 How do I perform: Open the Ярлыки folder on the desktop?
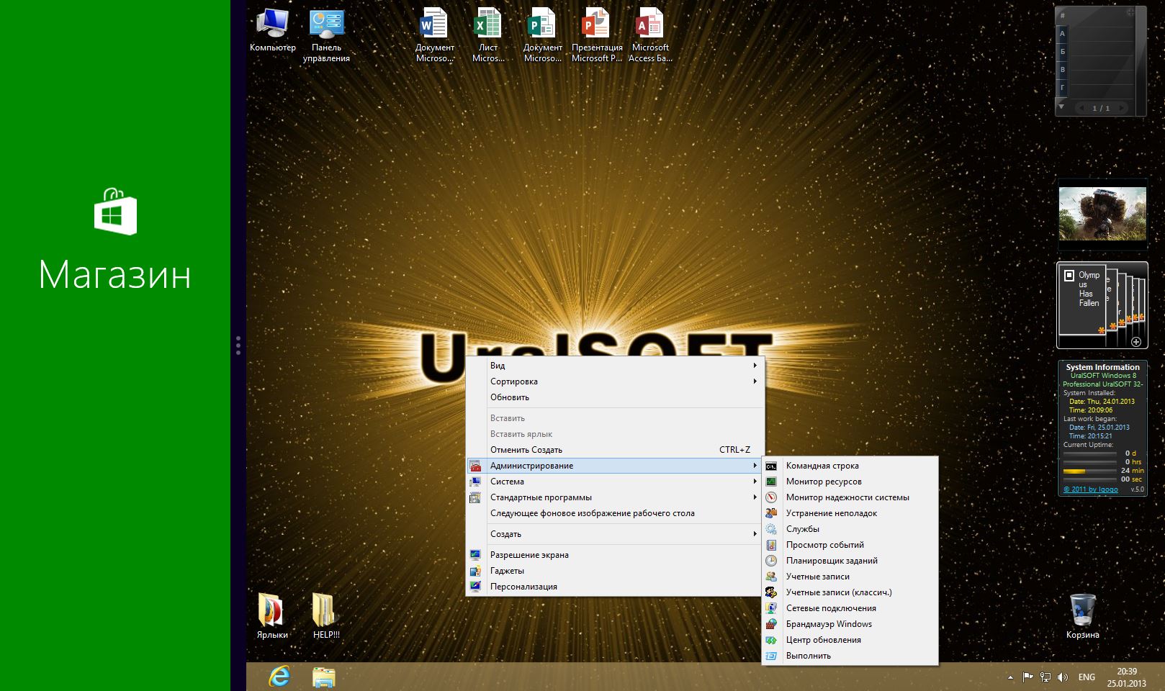pyautogui.click(x=272, y=616)
